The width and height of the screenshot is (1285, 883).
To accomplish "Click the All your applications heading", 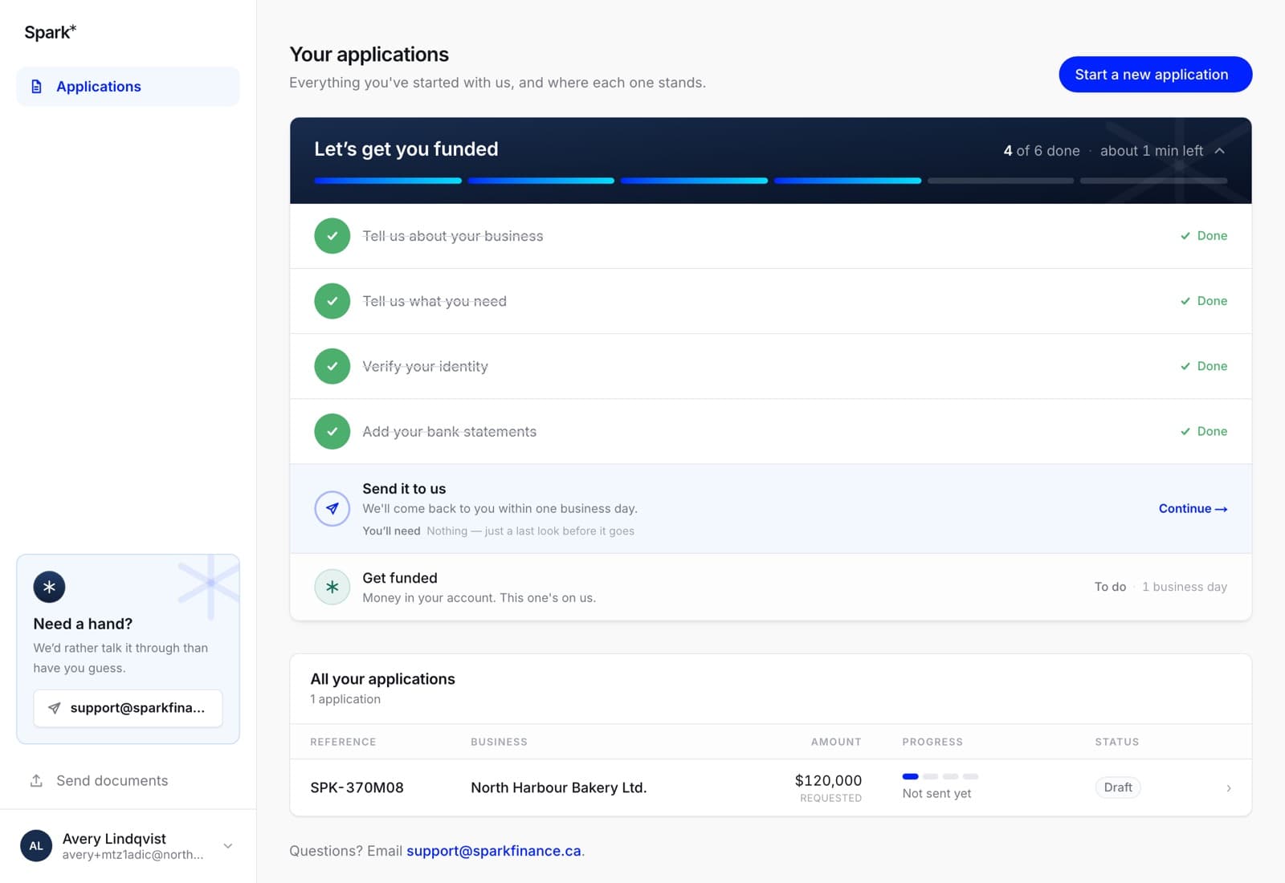I will (382, 679).
